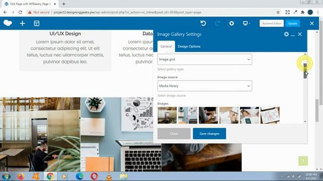Go back in browser
The image size is (323, 181).
click(5, 12)
